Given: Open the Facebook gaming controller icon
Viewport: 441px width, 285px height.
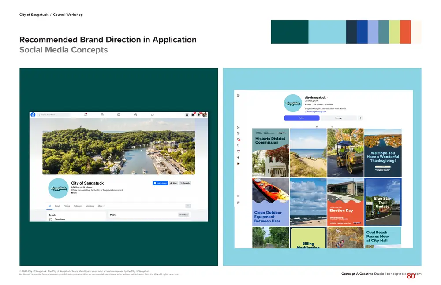Looking at the screenshot, I should click(152, 115).
